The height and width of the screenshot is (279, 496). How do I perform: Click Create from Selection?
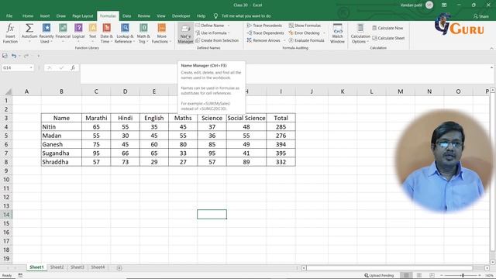[217, 40]
